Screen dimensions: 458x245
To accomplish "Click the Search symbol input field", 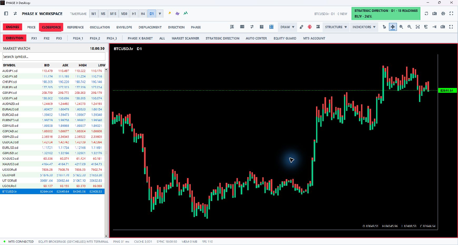I will [54, 57].
